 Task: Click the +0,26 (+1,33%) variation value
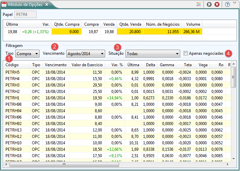(35, 32)
